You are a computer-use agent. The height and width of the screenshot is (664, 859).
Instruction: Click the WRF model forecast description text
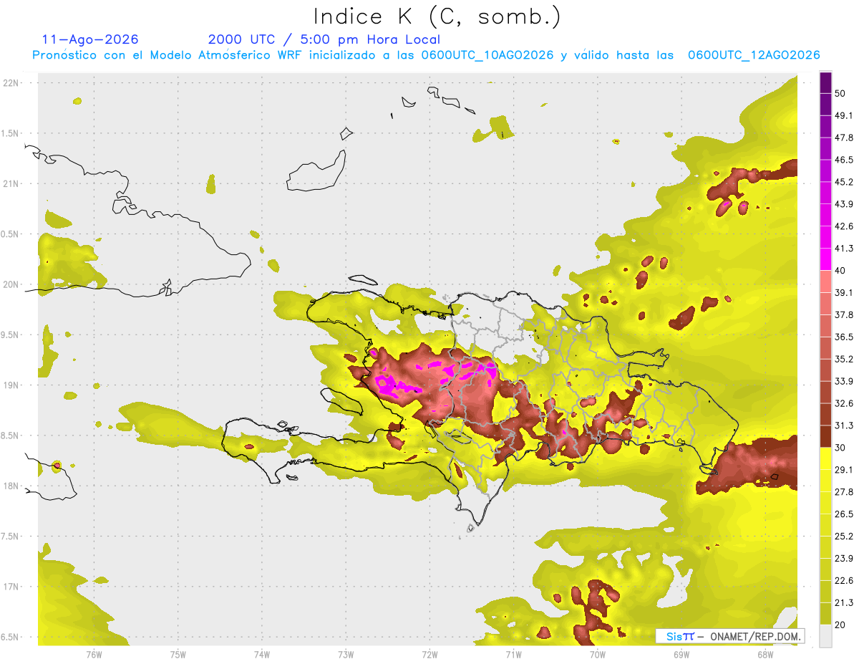point(426,55)
